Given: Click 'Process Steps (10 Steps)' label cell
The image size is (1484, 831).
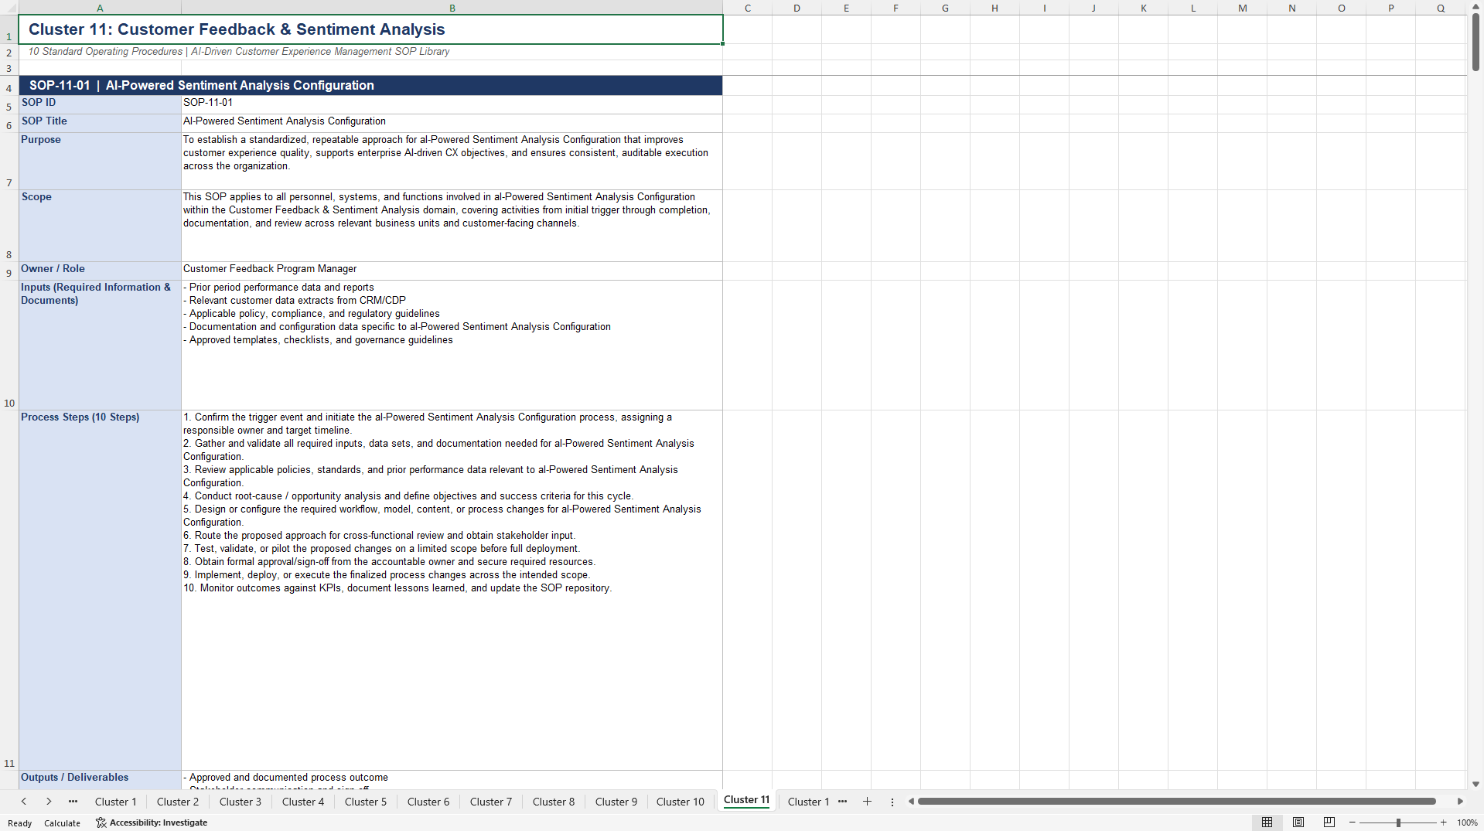Looking at the screenshot, I should pyautogui.click(x=101, y=590).
